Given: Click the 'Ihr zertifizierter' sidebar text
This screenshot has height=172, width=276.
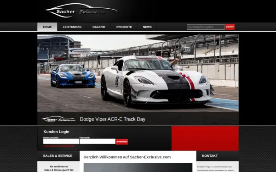Looking at the screenshot, I should click(x=59, y=166).
